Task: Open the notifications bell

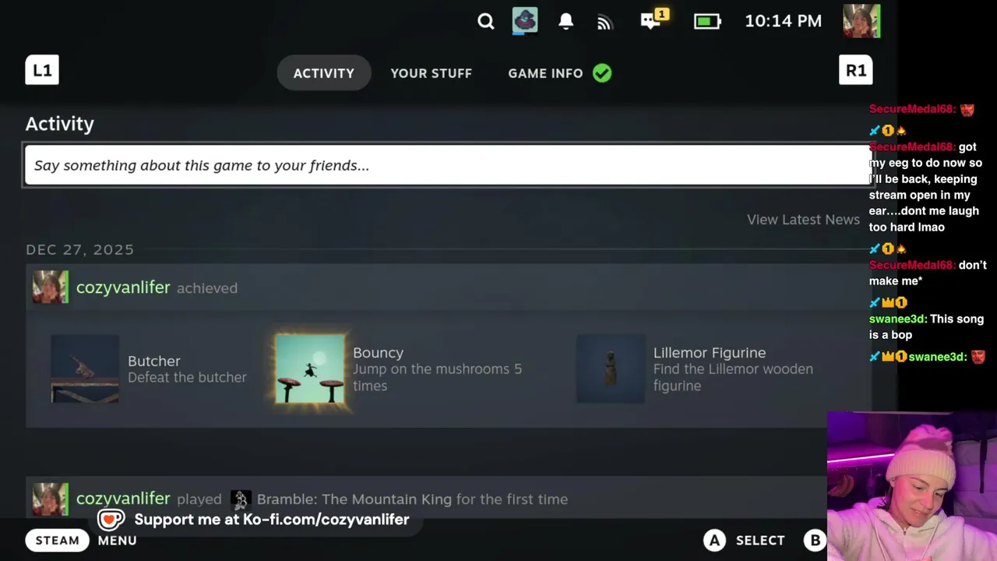Action: click(x=566, y=21)
